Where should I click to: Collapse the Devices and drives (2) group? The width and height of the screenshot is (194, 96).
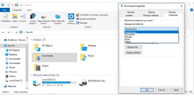click(31, 75)
